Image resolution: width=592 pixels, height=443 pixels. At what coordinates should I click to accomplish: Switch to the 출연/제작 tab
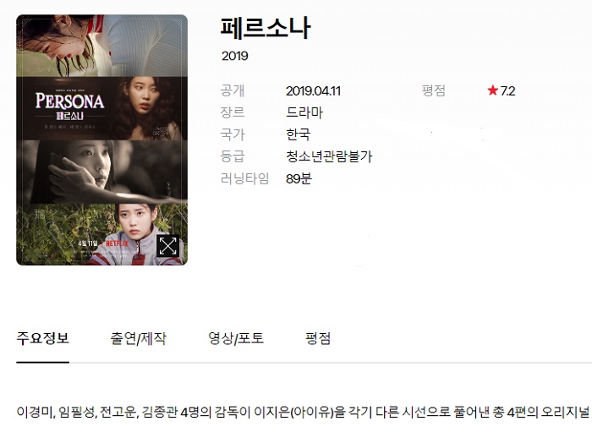click(138, 338)
